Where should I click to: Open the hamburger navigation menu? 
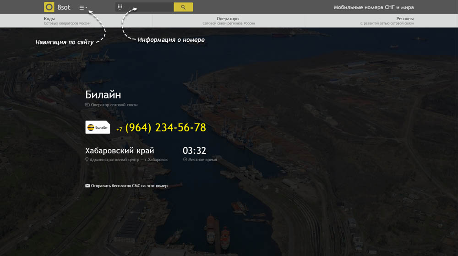[83, 8]
